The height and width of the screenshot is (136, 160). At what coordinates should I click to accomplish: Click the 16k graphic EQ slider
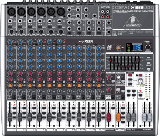(139, 60)
